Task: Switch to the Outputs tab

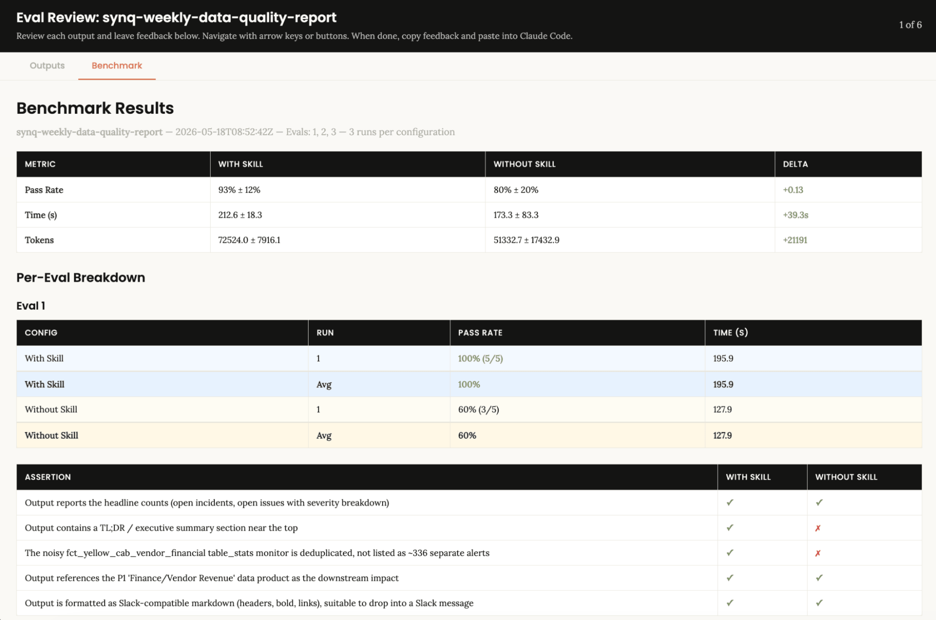Action: point(47,66)
